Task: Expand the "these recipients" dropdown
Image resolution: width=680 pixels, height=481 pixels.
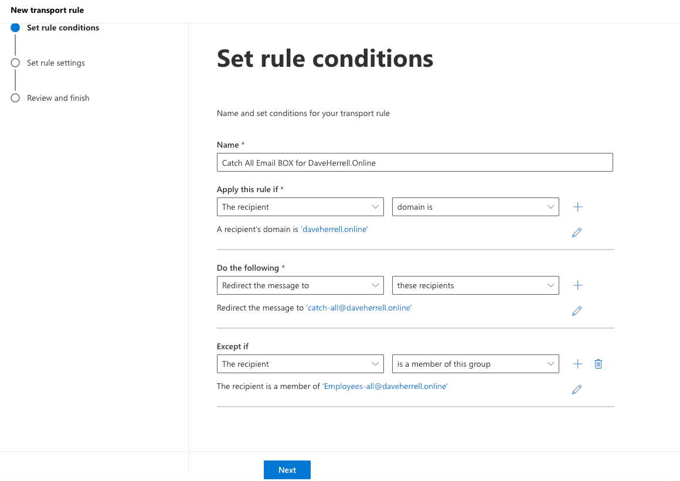Action: 475,285
